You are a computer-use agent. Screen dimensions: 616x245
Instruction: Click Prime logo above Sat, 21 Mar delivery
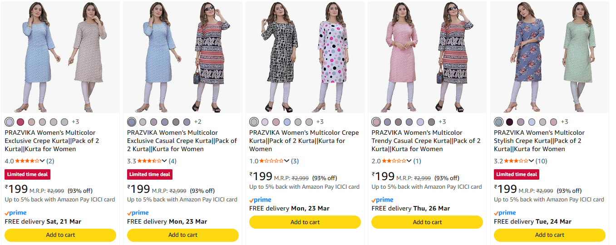(16, 213)
